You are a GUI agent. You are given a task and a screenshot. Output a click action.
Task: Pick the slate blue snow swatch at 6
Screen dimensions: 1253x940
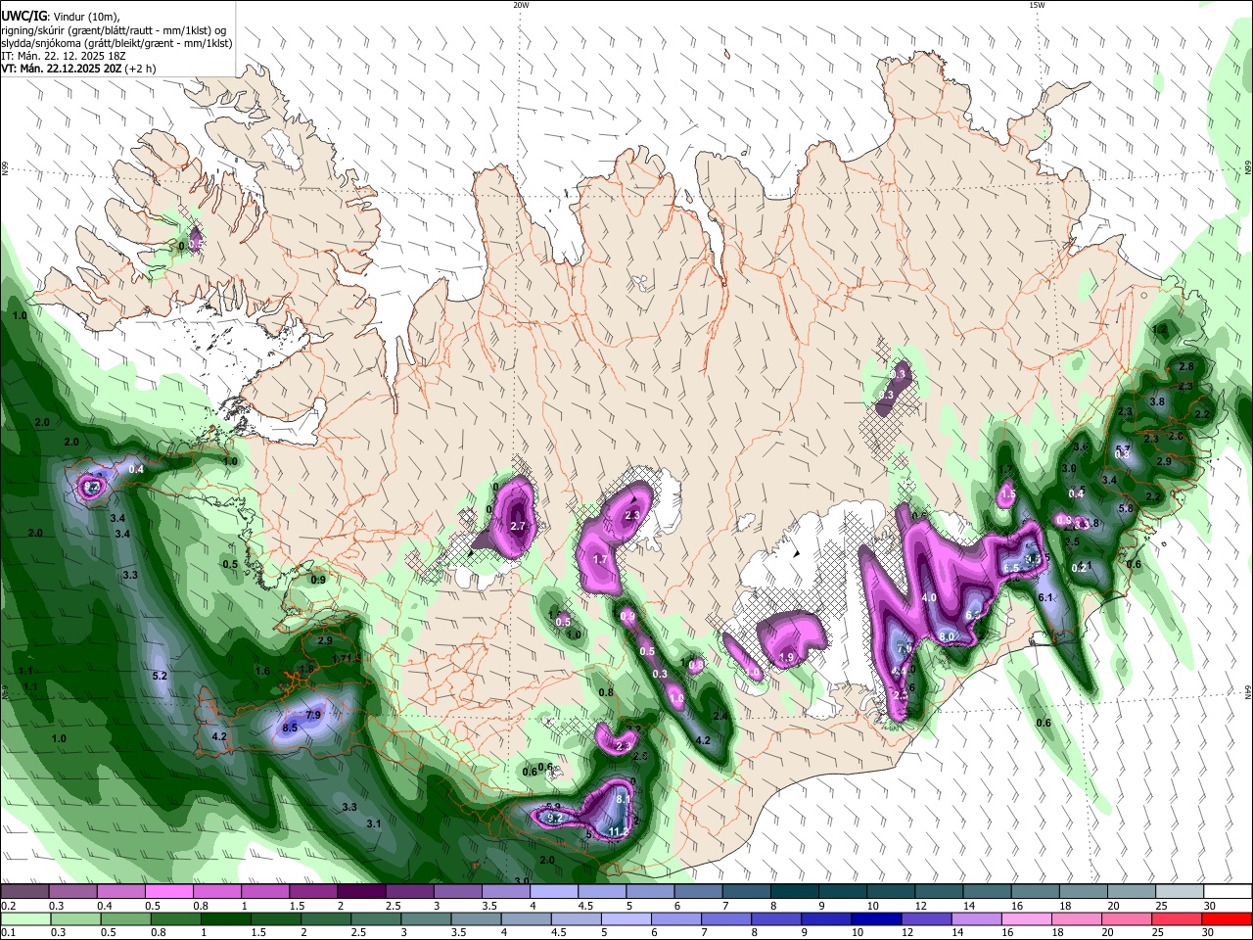699,892
